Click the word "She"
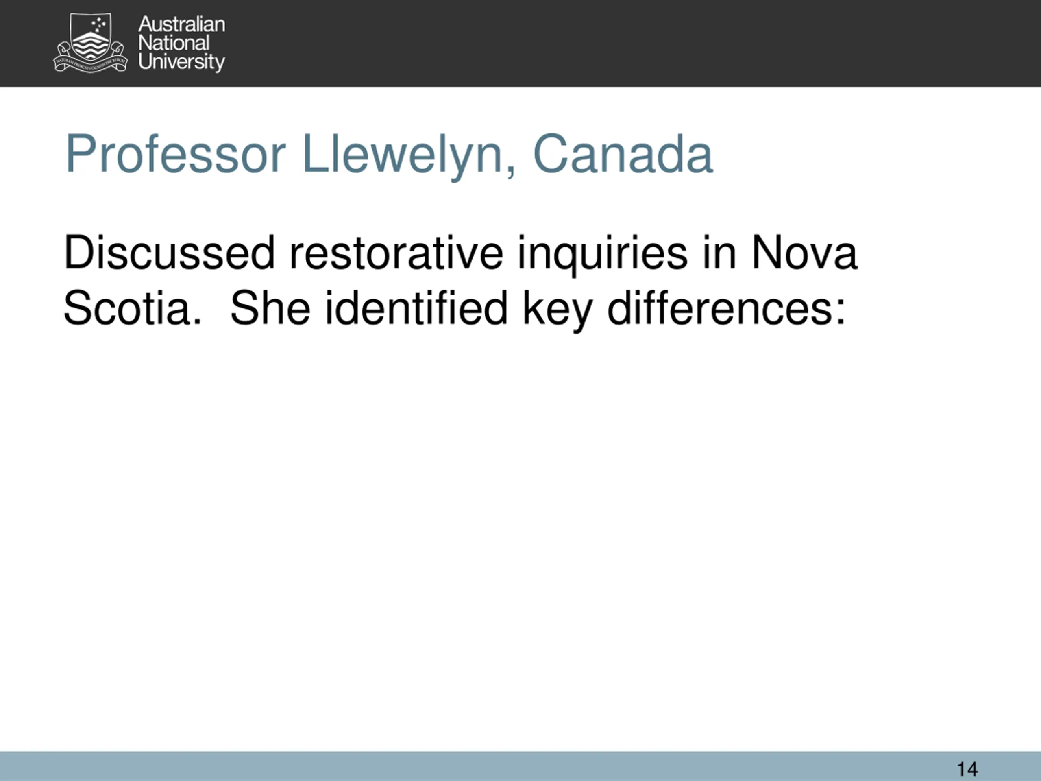The image size is (1041, 781). tap(270, 308)
